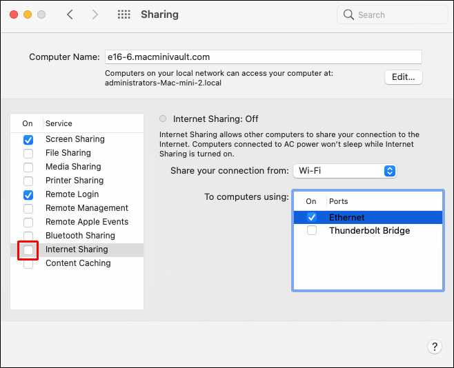Turn off the Remote Login checkbox

click(28, 194)
